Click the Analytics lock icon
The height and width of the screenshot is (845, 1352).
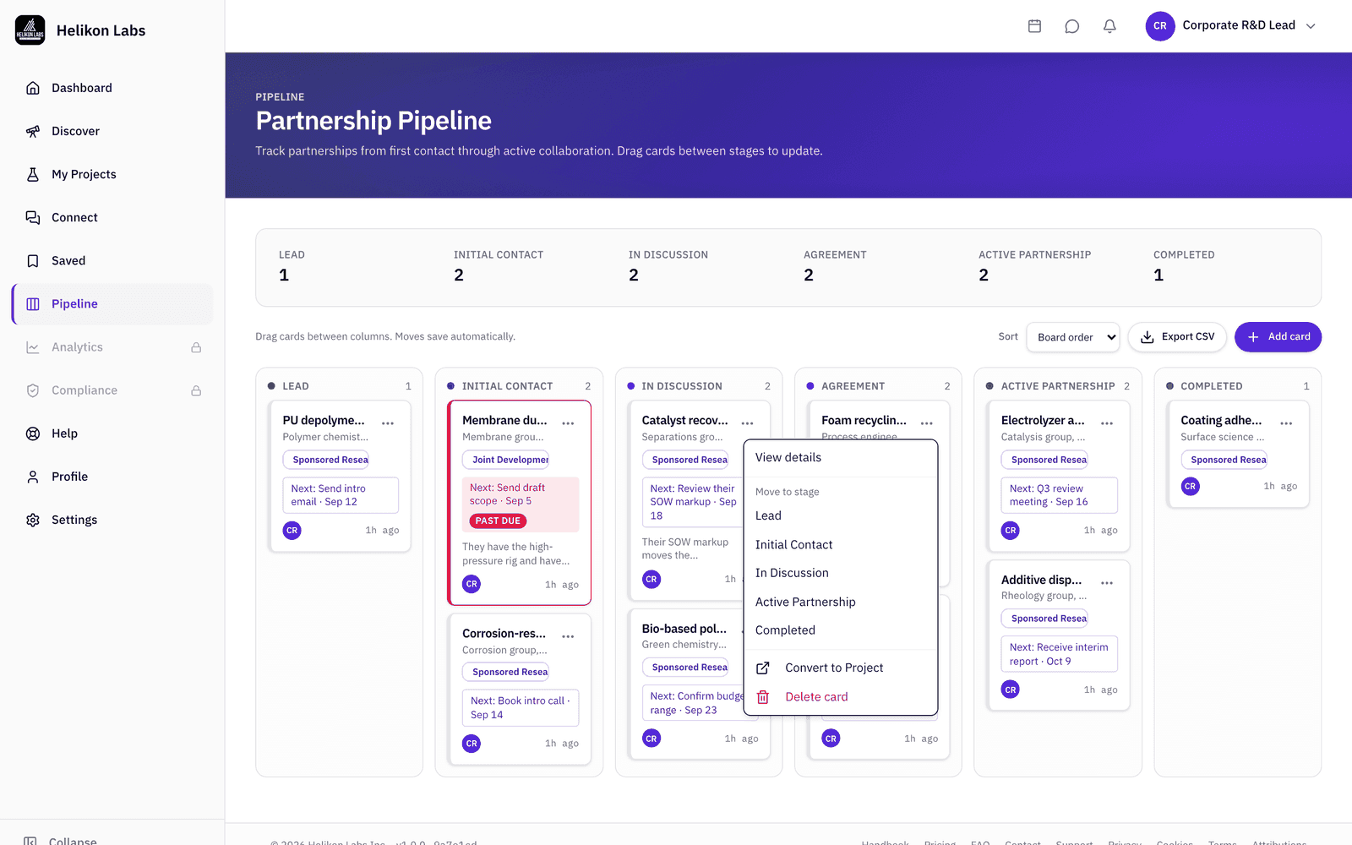196,347
